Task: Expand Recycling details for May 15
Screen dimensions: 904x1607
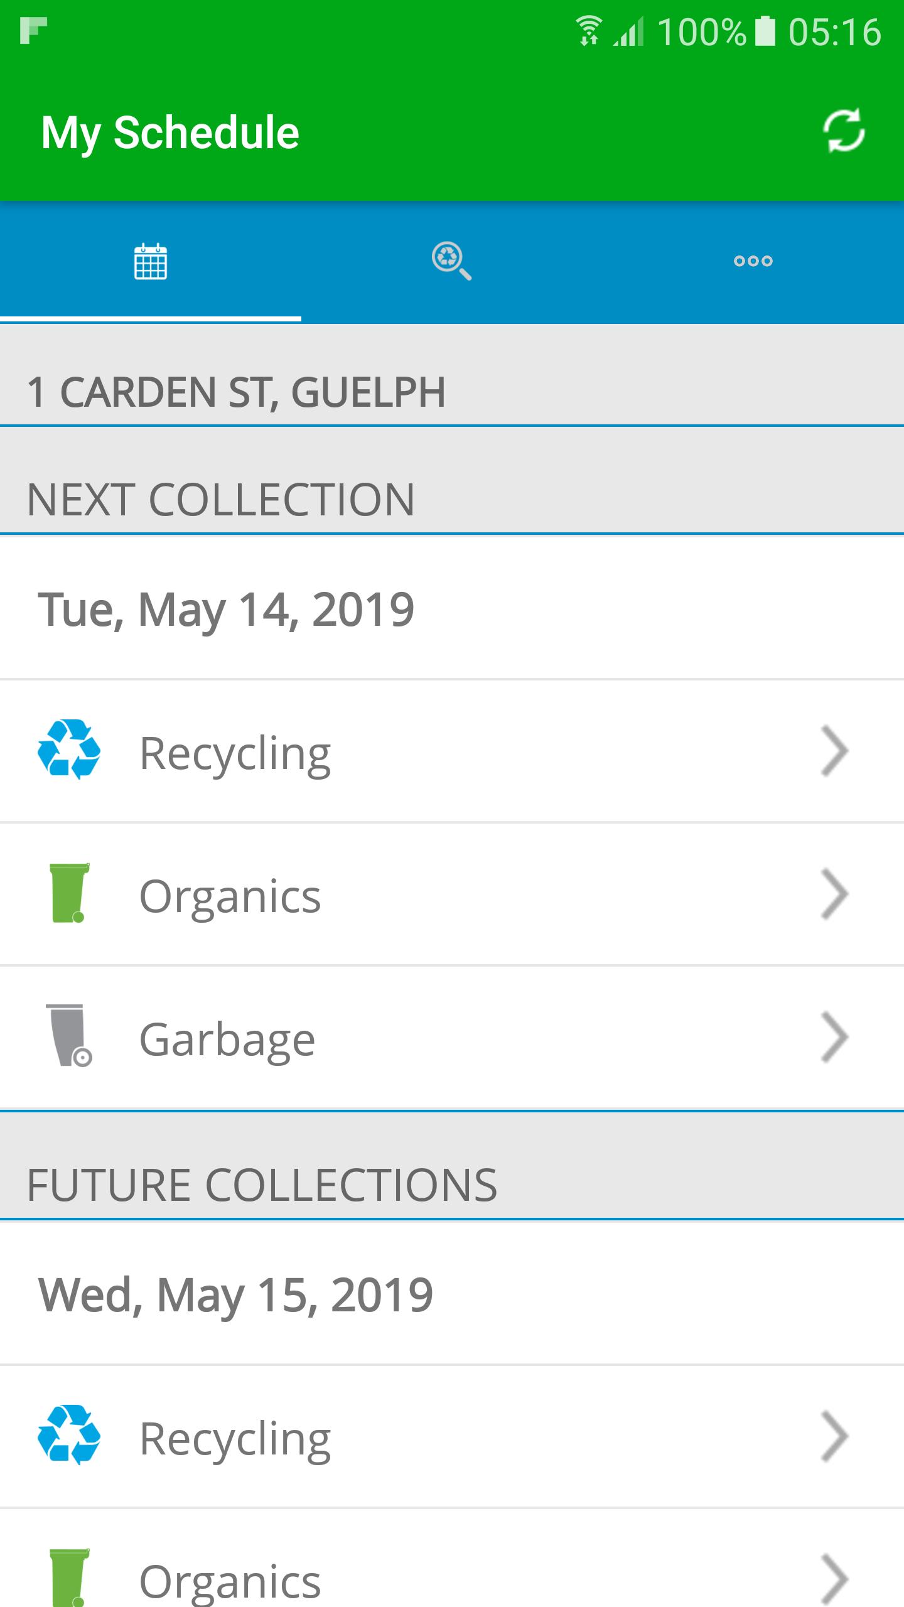Action: pos(834,1436)
